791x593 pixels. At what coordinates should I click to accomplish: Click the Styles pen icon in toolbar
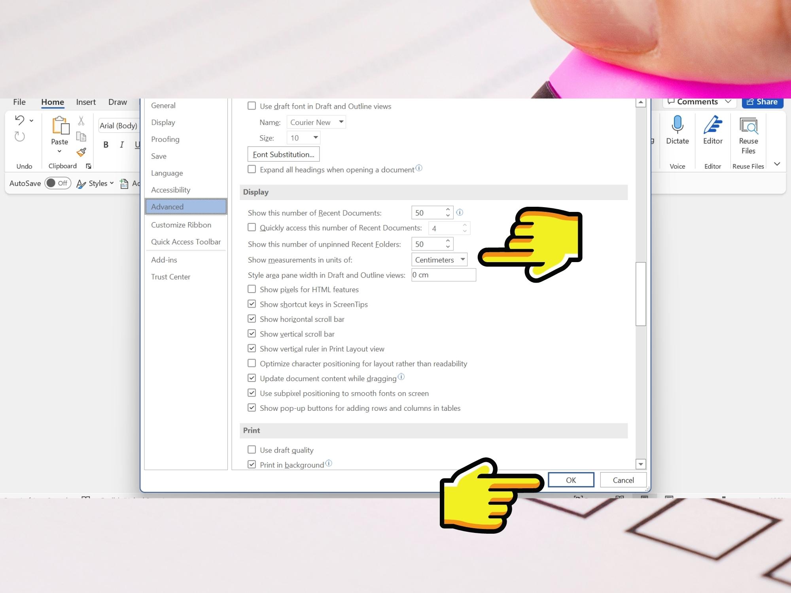coord(81,184)
